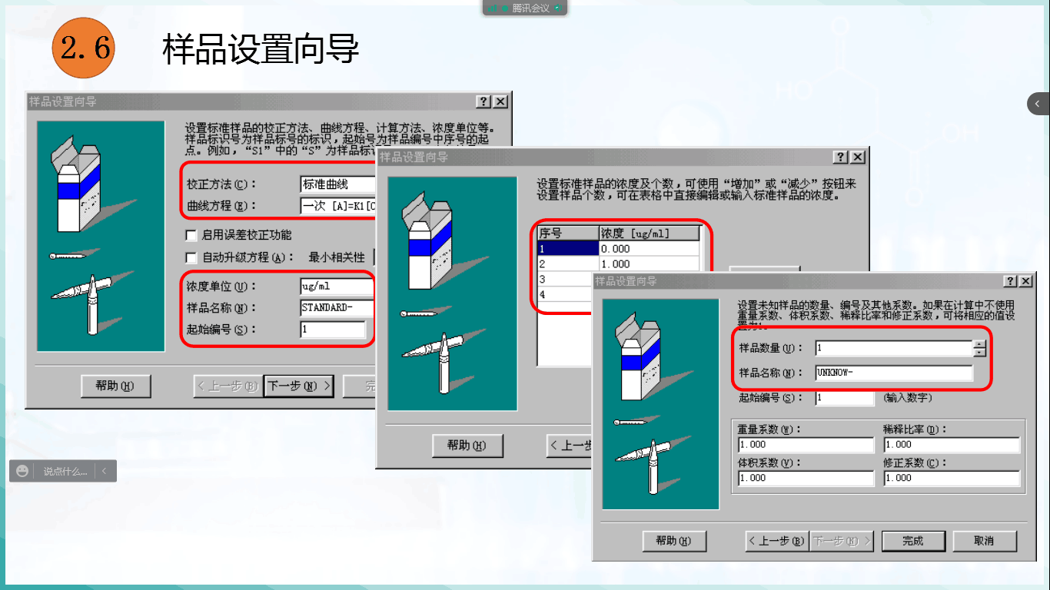Screen dimensions: 1050x590
Task: Click the ? help icon of the front wizard
Action: (x=1011, y=281)
